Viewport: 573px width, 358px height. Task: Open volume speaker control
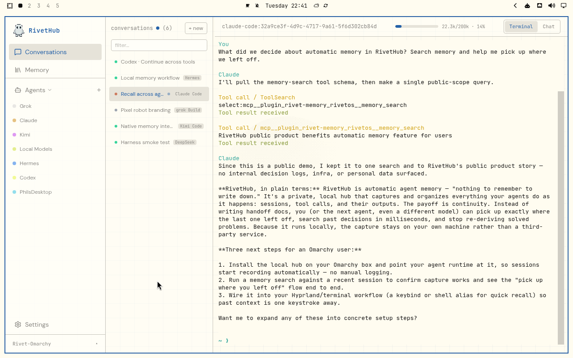tap(552, 6)
